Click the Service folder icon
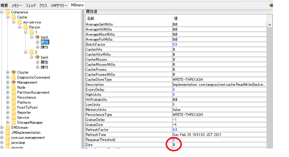The width and height of the screenshot is (289, 157). point(14,117)
